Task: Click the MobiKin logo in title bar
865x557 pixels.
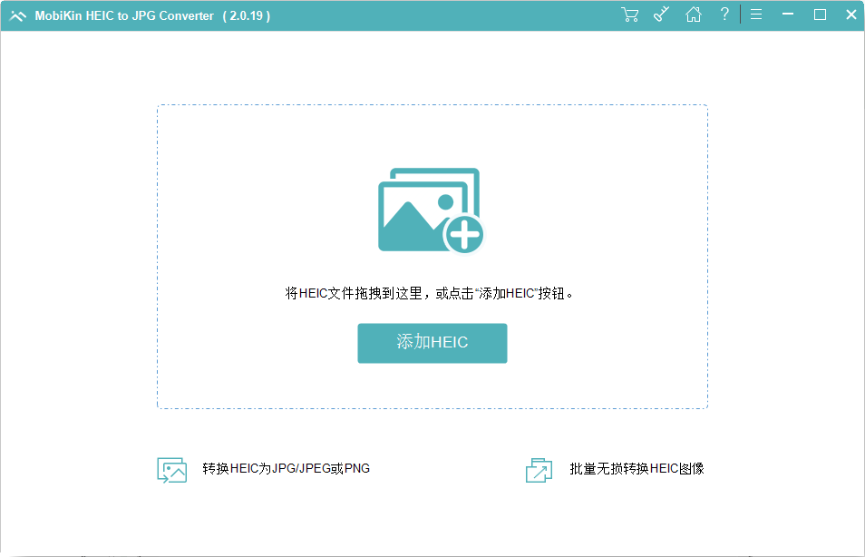Action: 17,15
